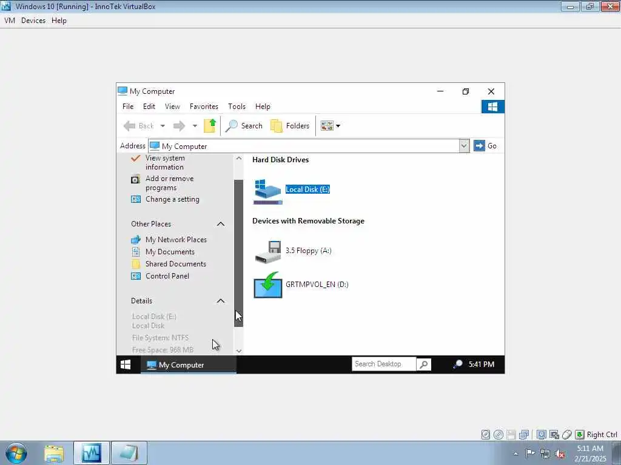Click Add or remove programs link
The width and height of the screenshot is (621, 465).
[170, 183]
